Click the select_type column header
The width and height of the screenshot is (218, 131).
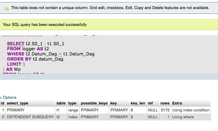[x=17, y=103]
